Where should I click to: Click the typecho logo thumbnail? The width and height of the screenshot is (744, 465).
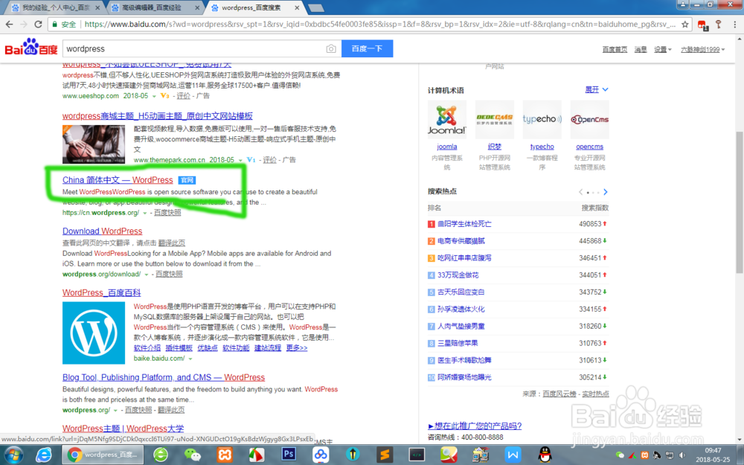(542, 120)
